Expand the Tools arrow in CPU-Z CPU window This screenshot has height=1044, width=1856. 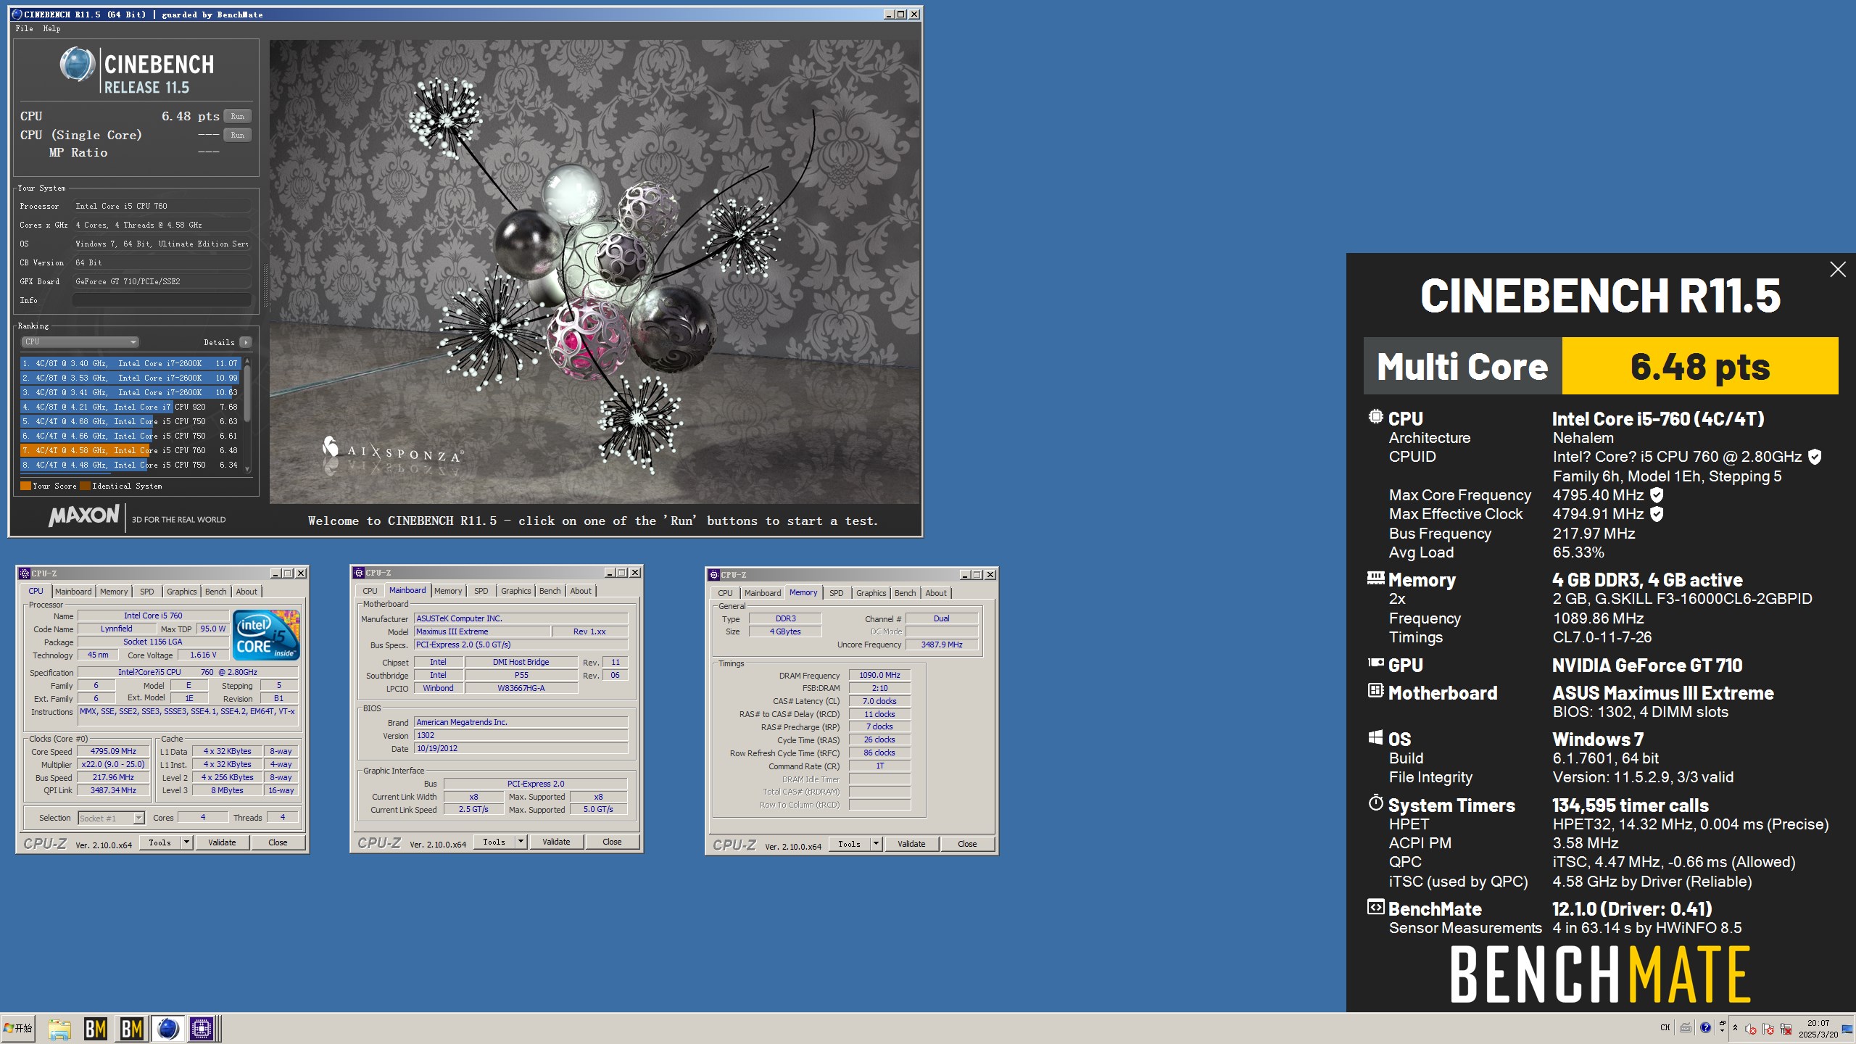pyautogui.click(x=186, y=842)
